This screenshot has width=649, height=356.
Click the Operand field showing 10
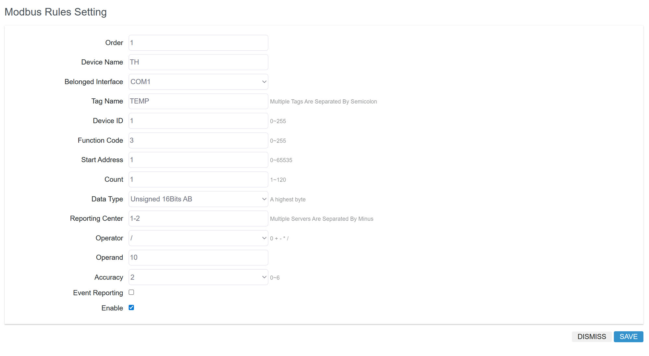point(198,258)
